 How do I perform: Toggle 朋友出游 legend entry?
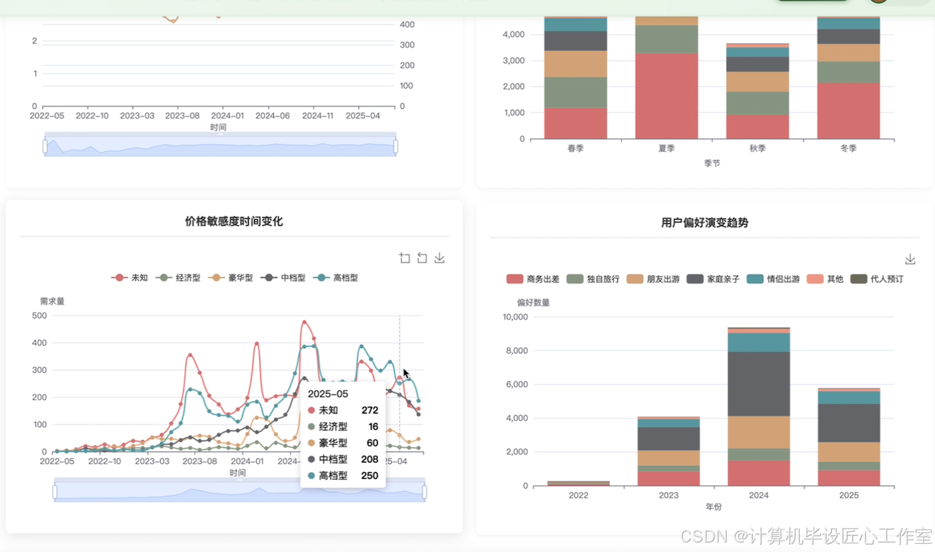click(653, 279)
